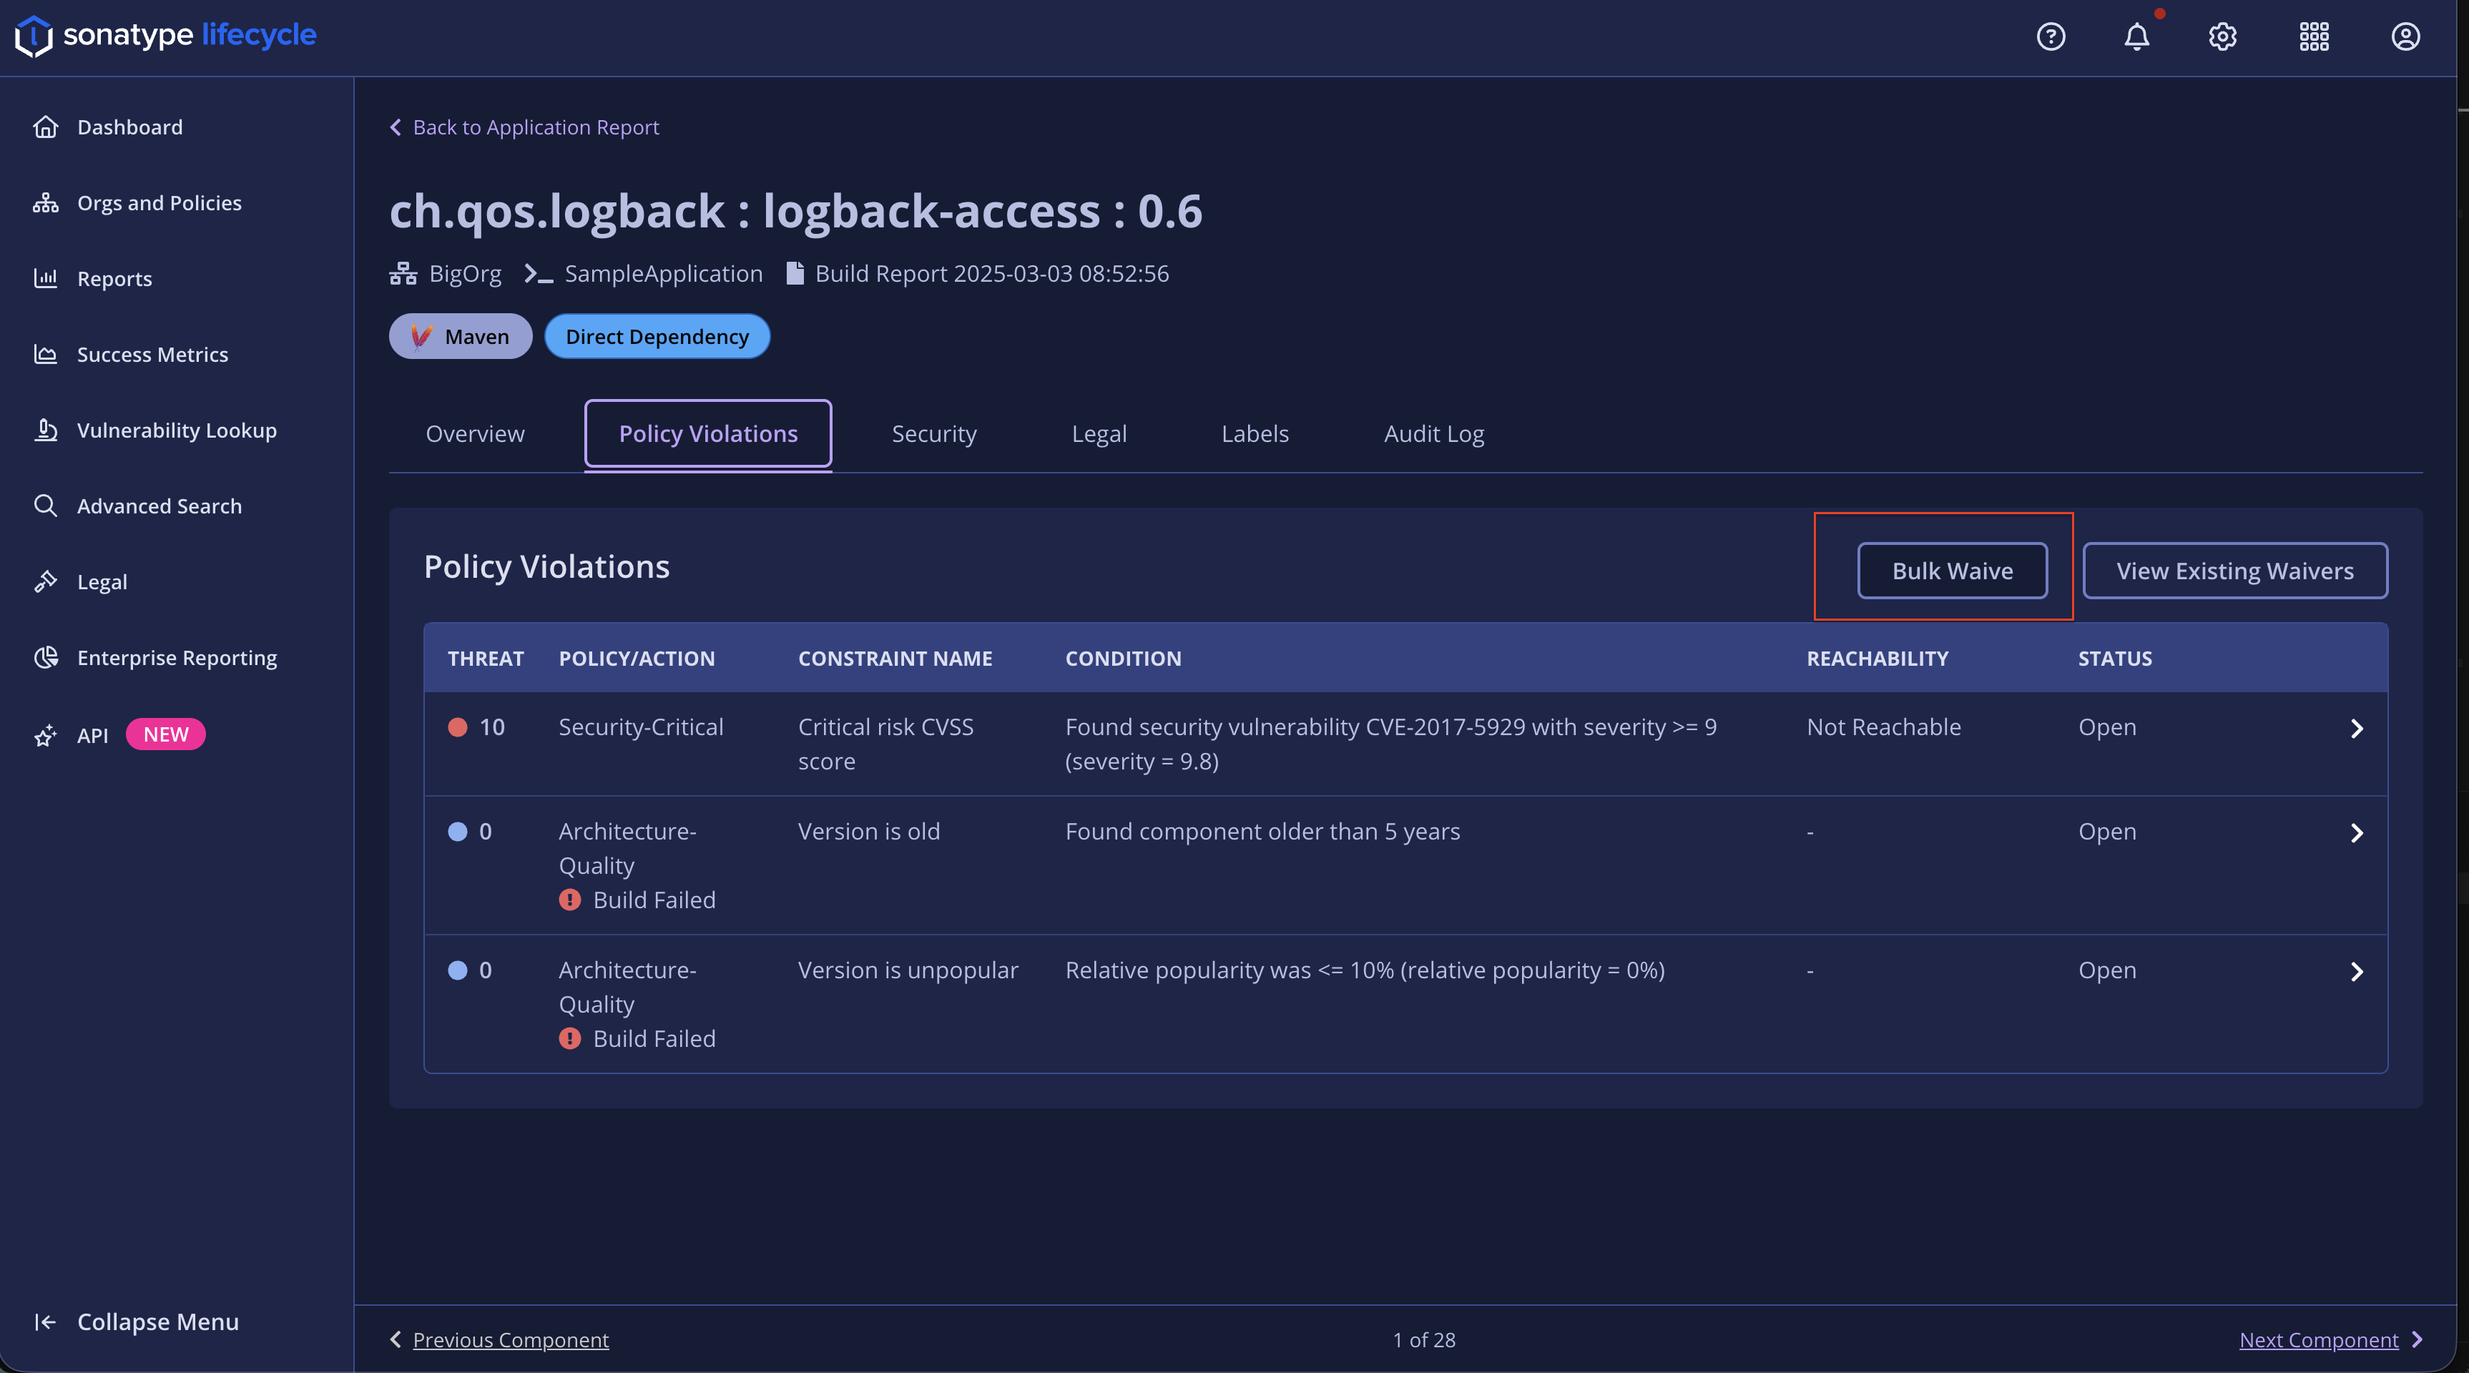
Task: Expand the Version is old row chevron
Action: coord(2357,832)
